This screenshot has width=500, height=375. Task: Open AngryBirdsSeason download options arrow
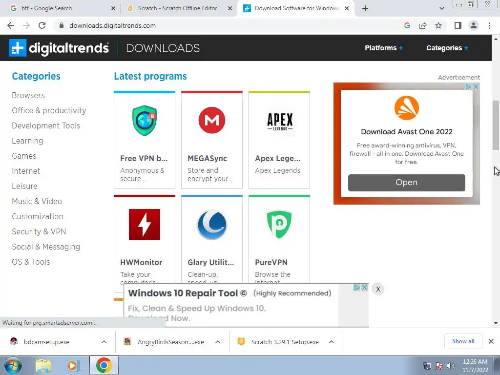point(218,342)
